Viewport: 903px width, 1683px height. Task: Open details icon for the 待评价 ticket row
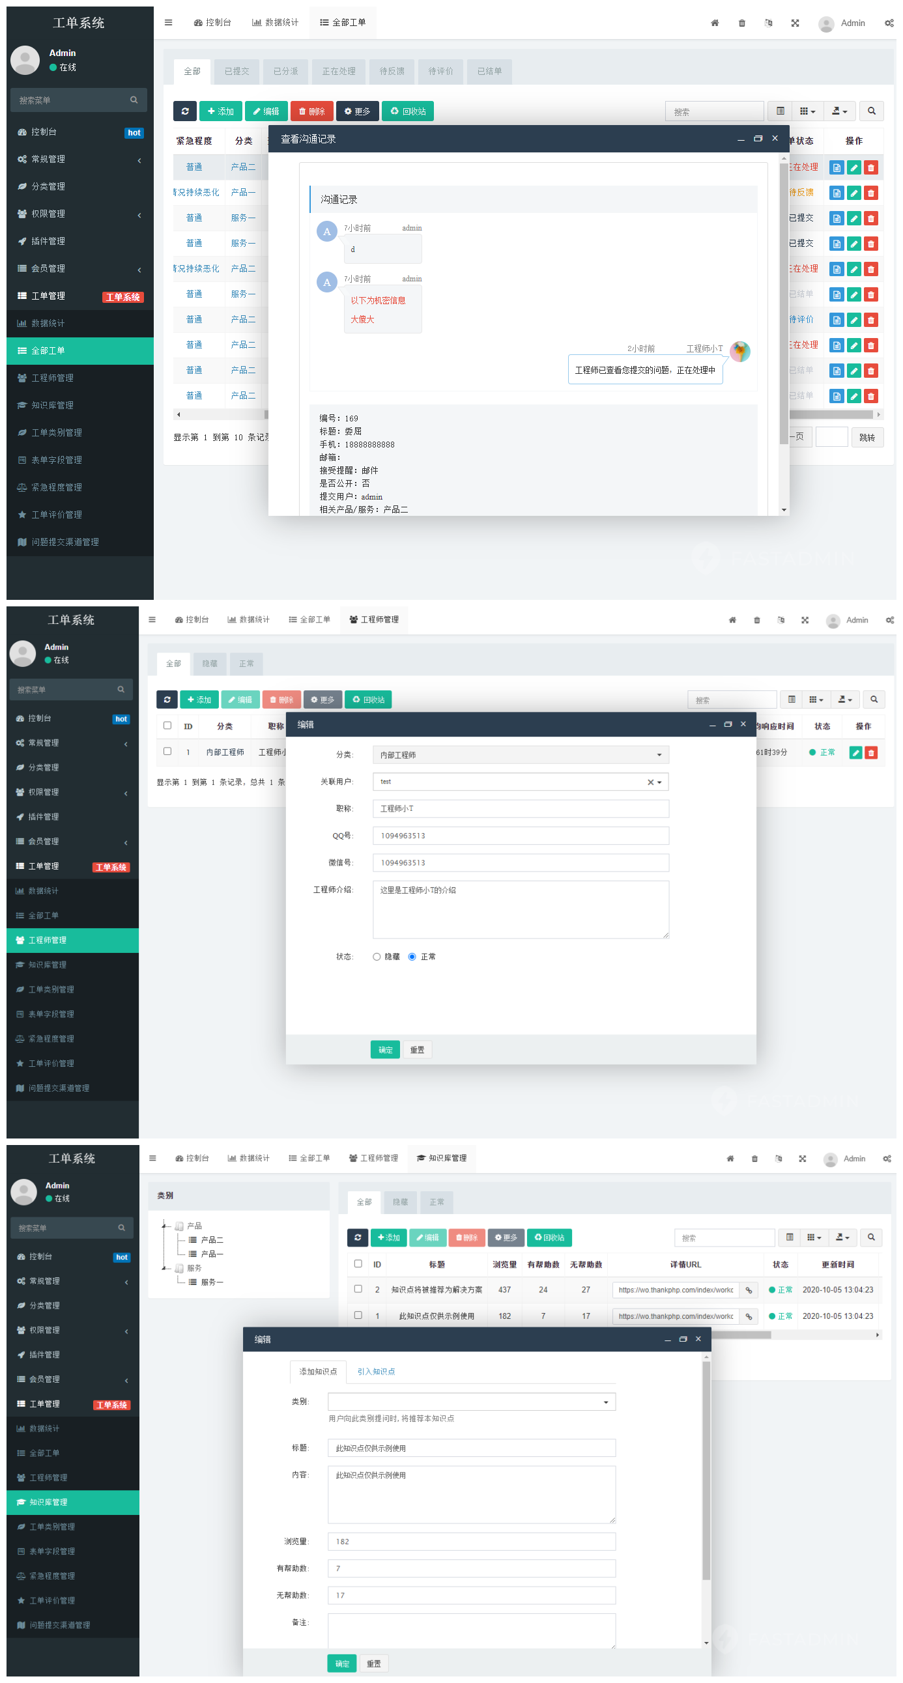click(836, 320)
